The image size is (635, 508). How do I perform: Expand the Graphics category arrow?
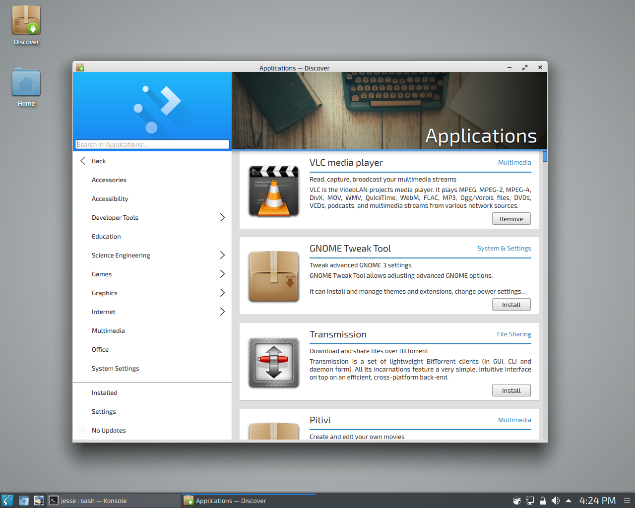(x=222, y=293)
